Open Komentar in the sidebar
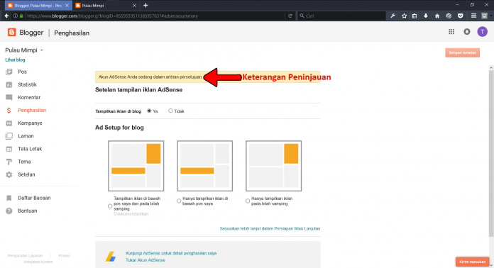Screen dimensions: 494x268 point(29,98)
